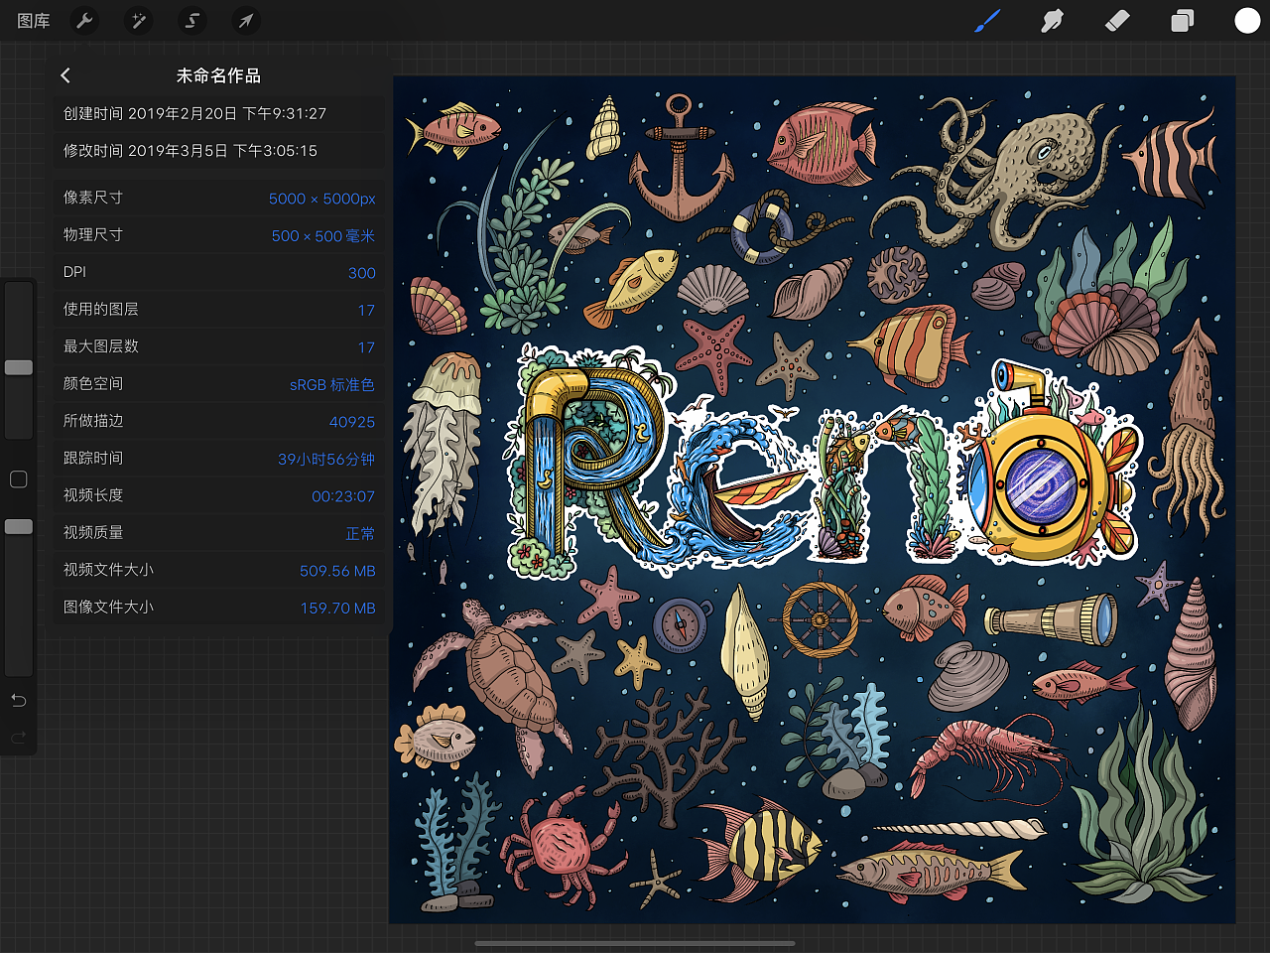Click the brush size slider handle

pos(19,367)
